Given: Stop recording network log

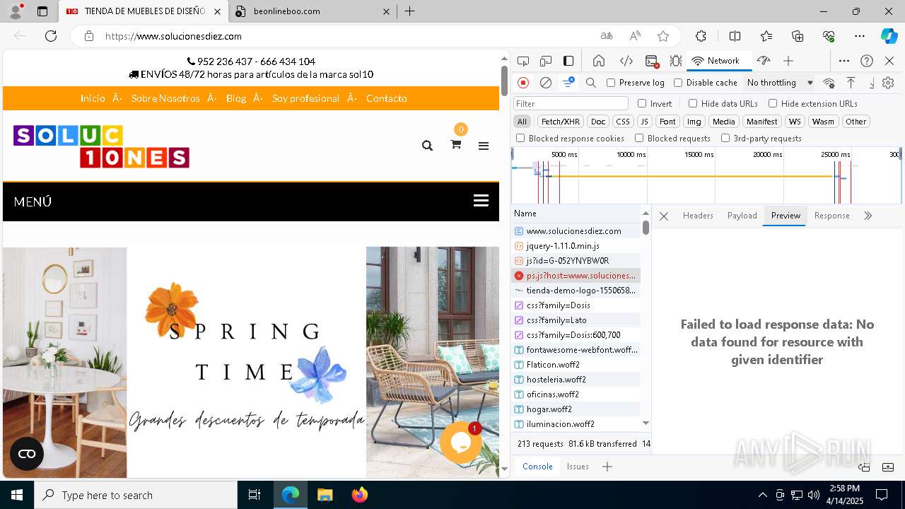Looking at the screenshot, I should pyautogui.click(x=523, y=83).
